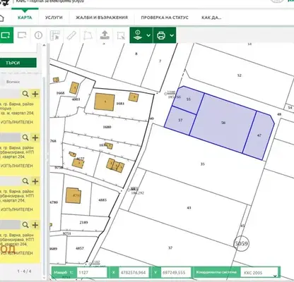Pick the ruler measure tool
Image resolution: width=294 pixels, height=282 pixels.
71,35
